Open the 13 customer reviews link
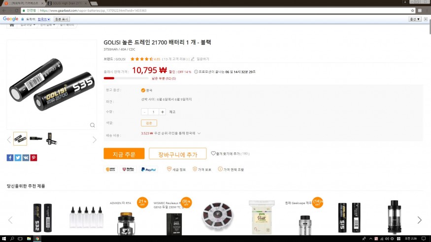This screenshot has height=242, width=431. click(x=176, y=59)
